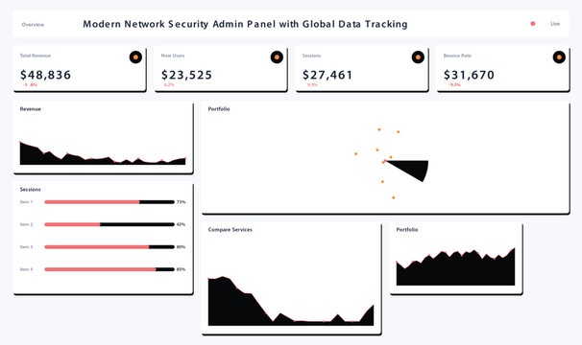The width and height of the screenshot is (582, 345).
Task: Click the red percentage change under $23,525
Action: [169, 85]
